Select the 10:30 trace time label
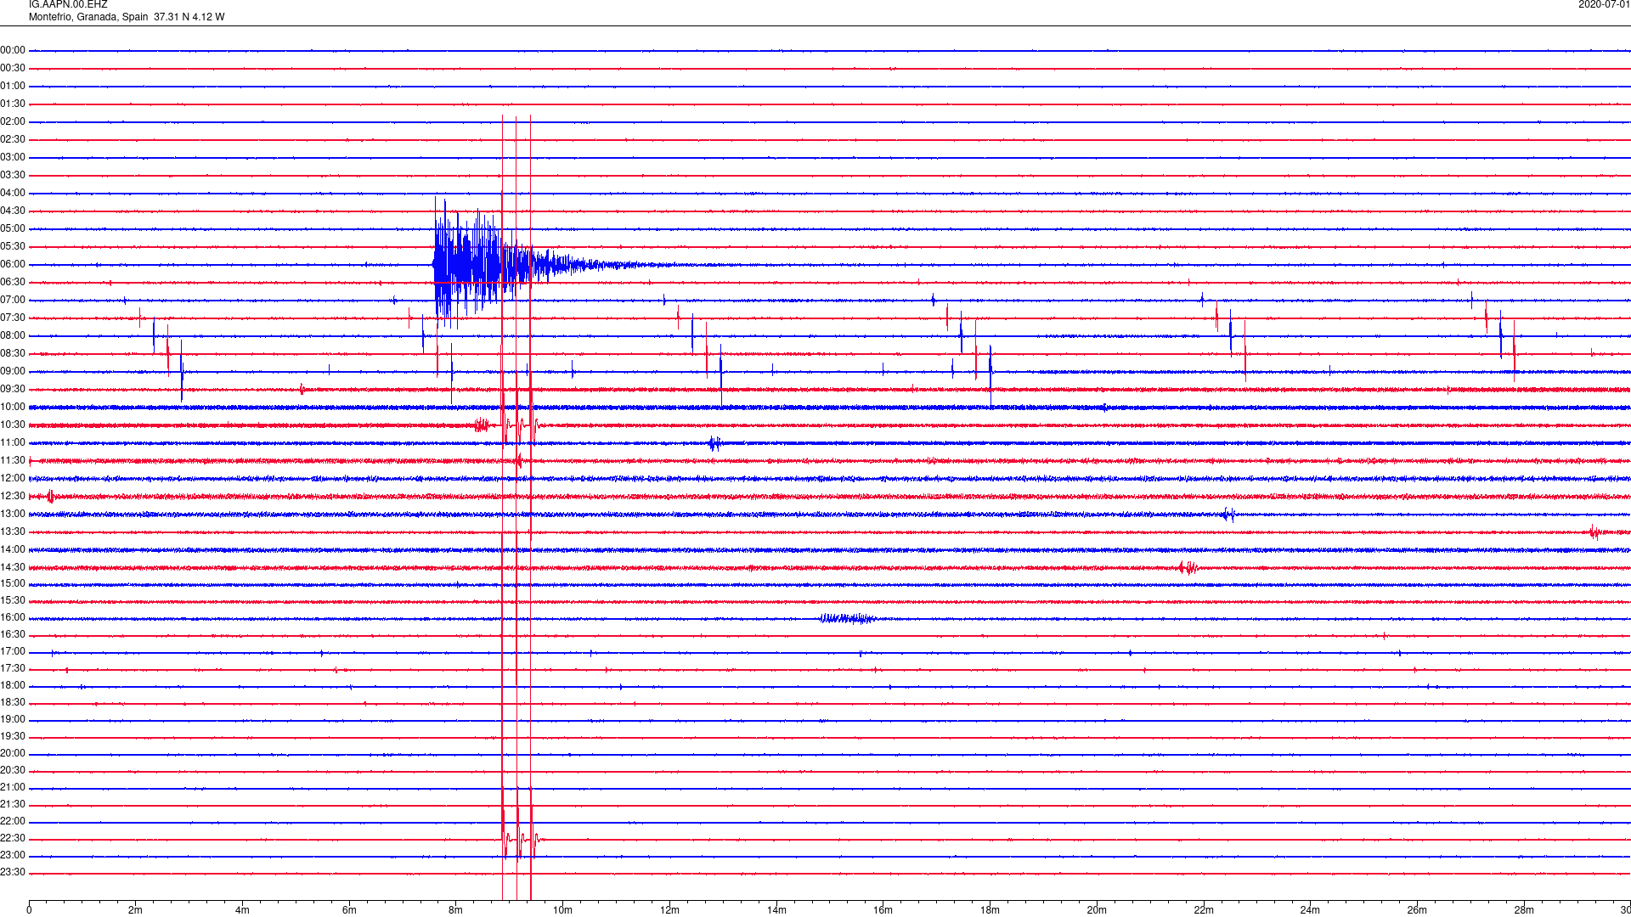Screen dimensions: 1631x917 tap(13, 425)
